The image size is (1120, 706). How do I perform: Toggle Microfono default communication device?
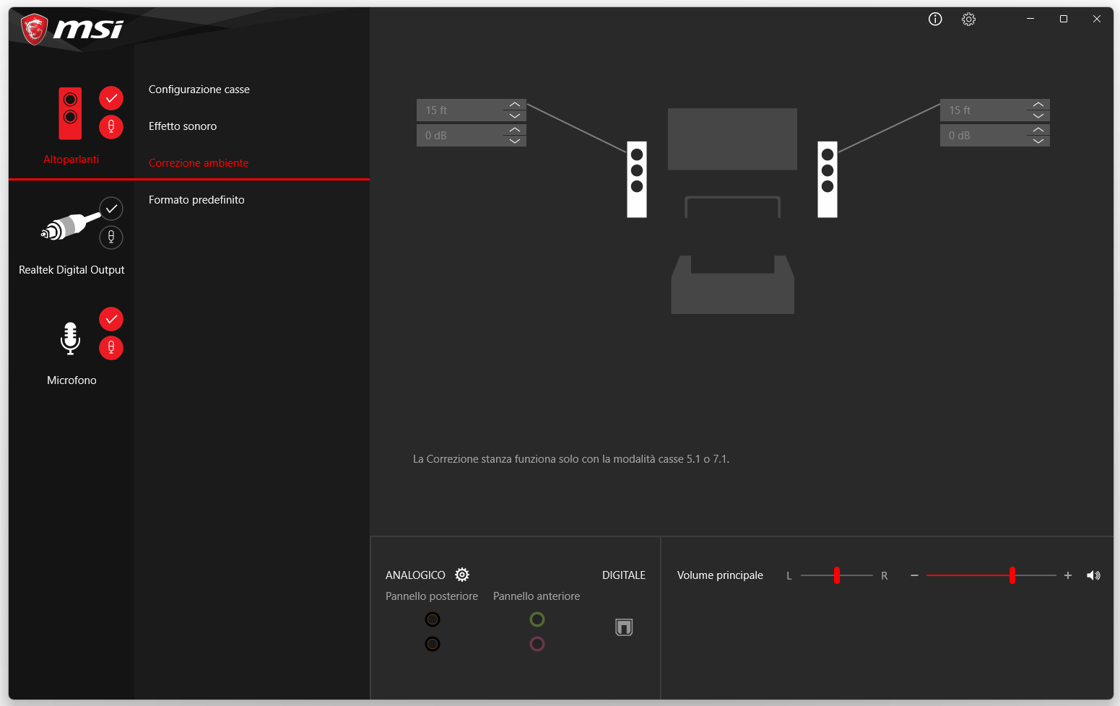click(x=111, y=348)
